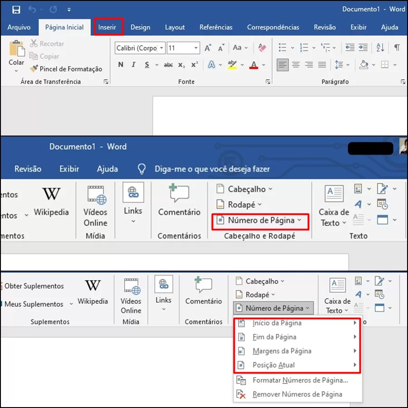This screenshot has width=408, height=408.
Task: Select center alignment button
Action: tap(296, 64)
